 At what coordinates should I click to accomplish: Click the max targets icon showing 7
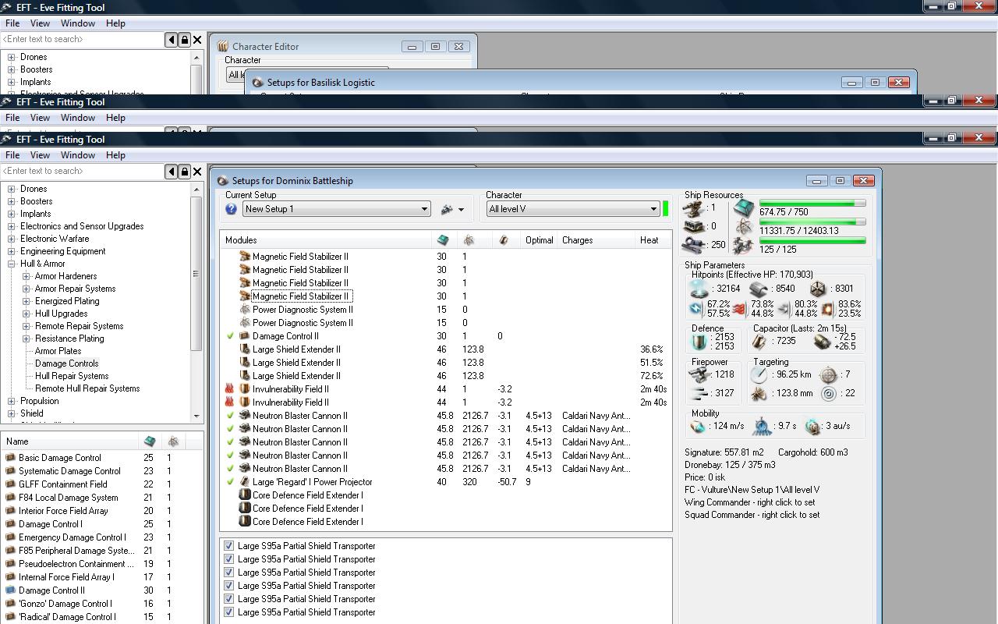[829, 375]
